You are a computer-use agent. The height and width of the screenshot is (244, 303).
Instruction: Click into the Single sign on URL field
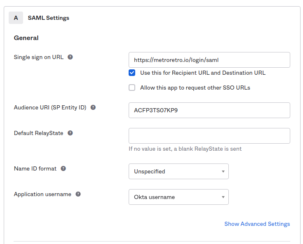pyautogui.click(x=209, y=60)
